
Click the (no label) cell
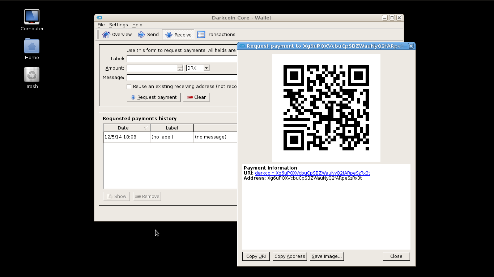172,137
